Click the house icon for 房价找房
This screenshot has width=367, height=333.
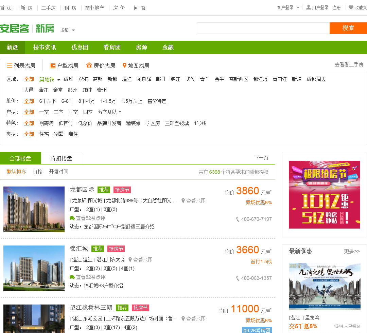pos(89,65)
